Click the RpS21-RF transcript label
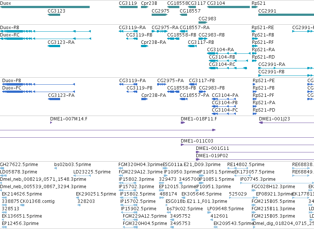The height and width of the screenshot is (229, 314). (263, 42)
